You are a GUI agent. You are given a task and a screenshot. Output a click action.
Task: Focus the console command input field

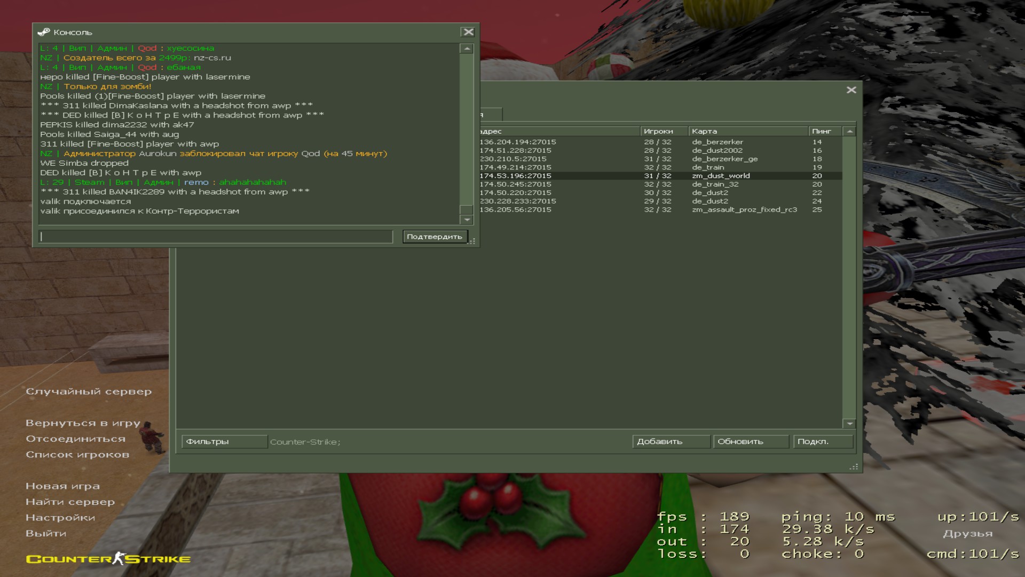(x=216, y=236)
